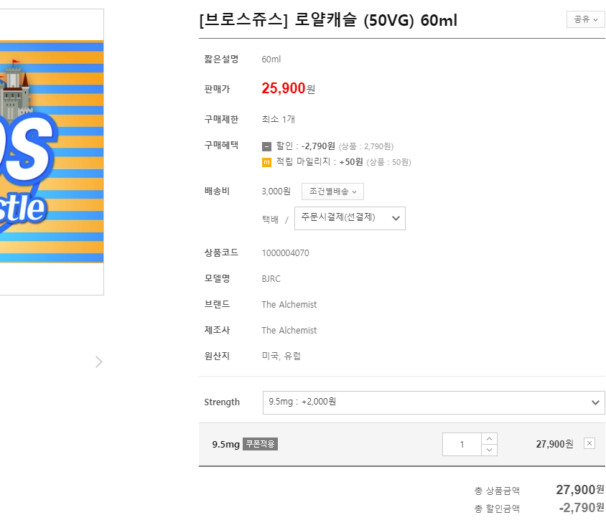Open the 주문시결제(선결제) payment select box
Viewport: 606px width, 520px height.
point(350,219)
